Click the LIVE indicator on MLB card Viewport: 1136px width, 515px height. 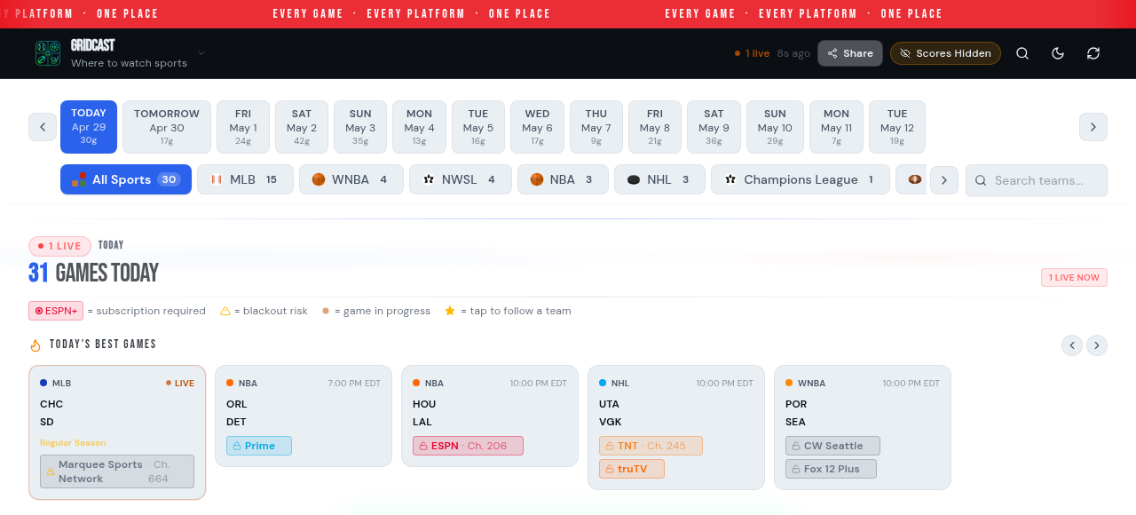[180, 384]
